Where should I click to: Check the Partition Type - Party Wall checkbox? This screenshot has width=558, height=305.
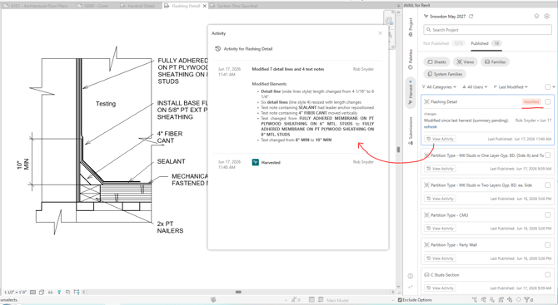548,244
